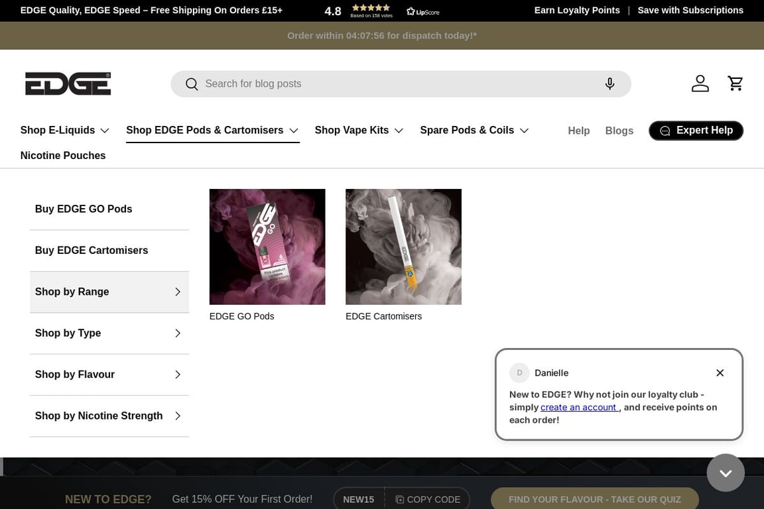764x509 pixels.
Task: Click the create an account link
Action: click(579, 407)
